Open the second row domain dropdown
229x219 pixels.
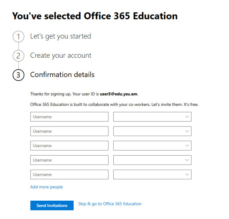tap(152, 131)
